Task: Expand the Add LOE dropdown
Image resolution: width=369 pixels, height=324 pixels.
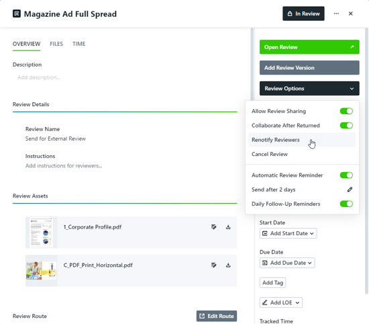Action: [x=281, y=302]
